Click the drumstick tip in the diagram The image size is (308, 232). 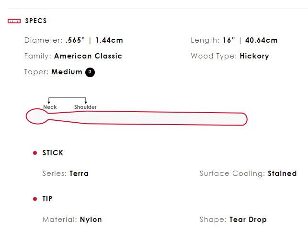click(x=36, y=116)
